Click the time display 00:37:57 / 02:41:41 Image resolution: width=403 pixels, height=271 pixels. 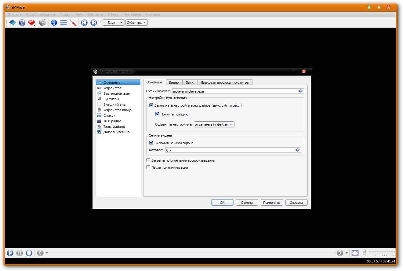[x=381, y=261]
